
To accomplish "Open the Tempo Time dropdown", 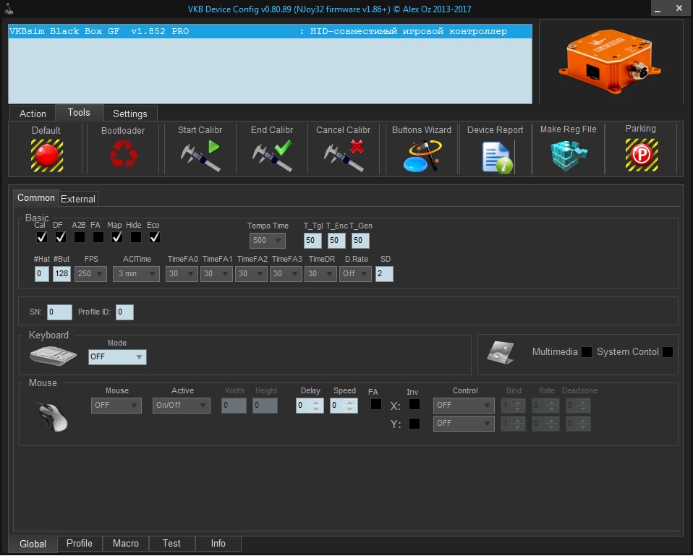I will click(x=268, y=241).
